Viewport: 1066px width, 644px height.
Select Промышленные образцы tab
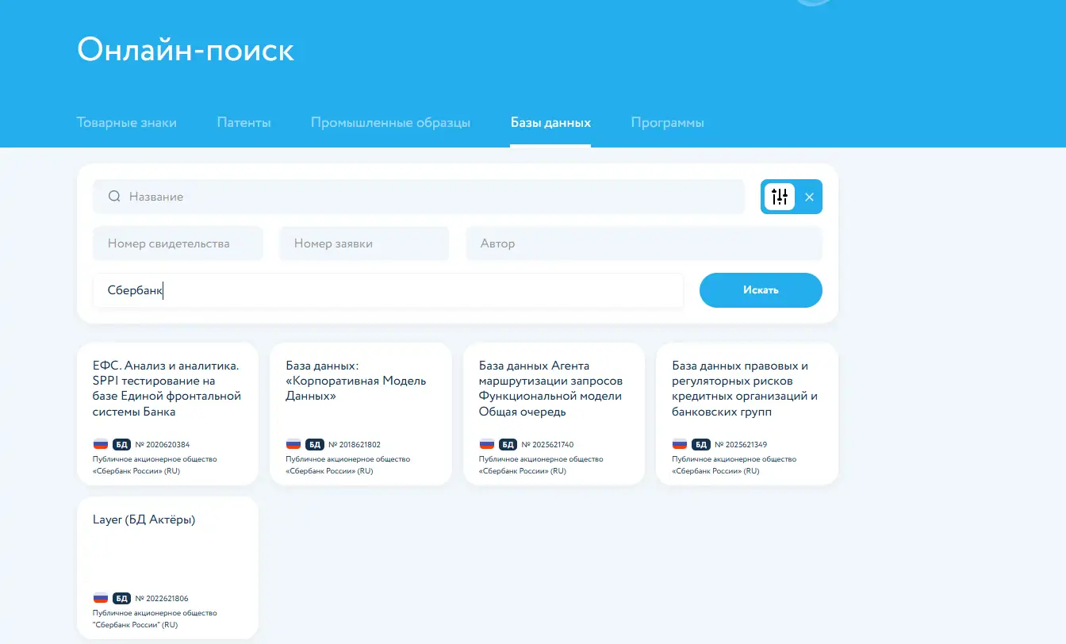pyautogui.click(x=390, y=123)
